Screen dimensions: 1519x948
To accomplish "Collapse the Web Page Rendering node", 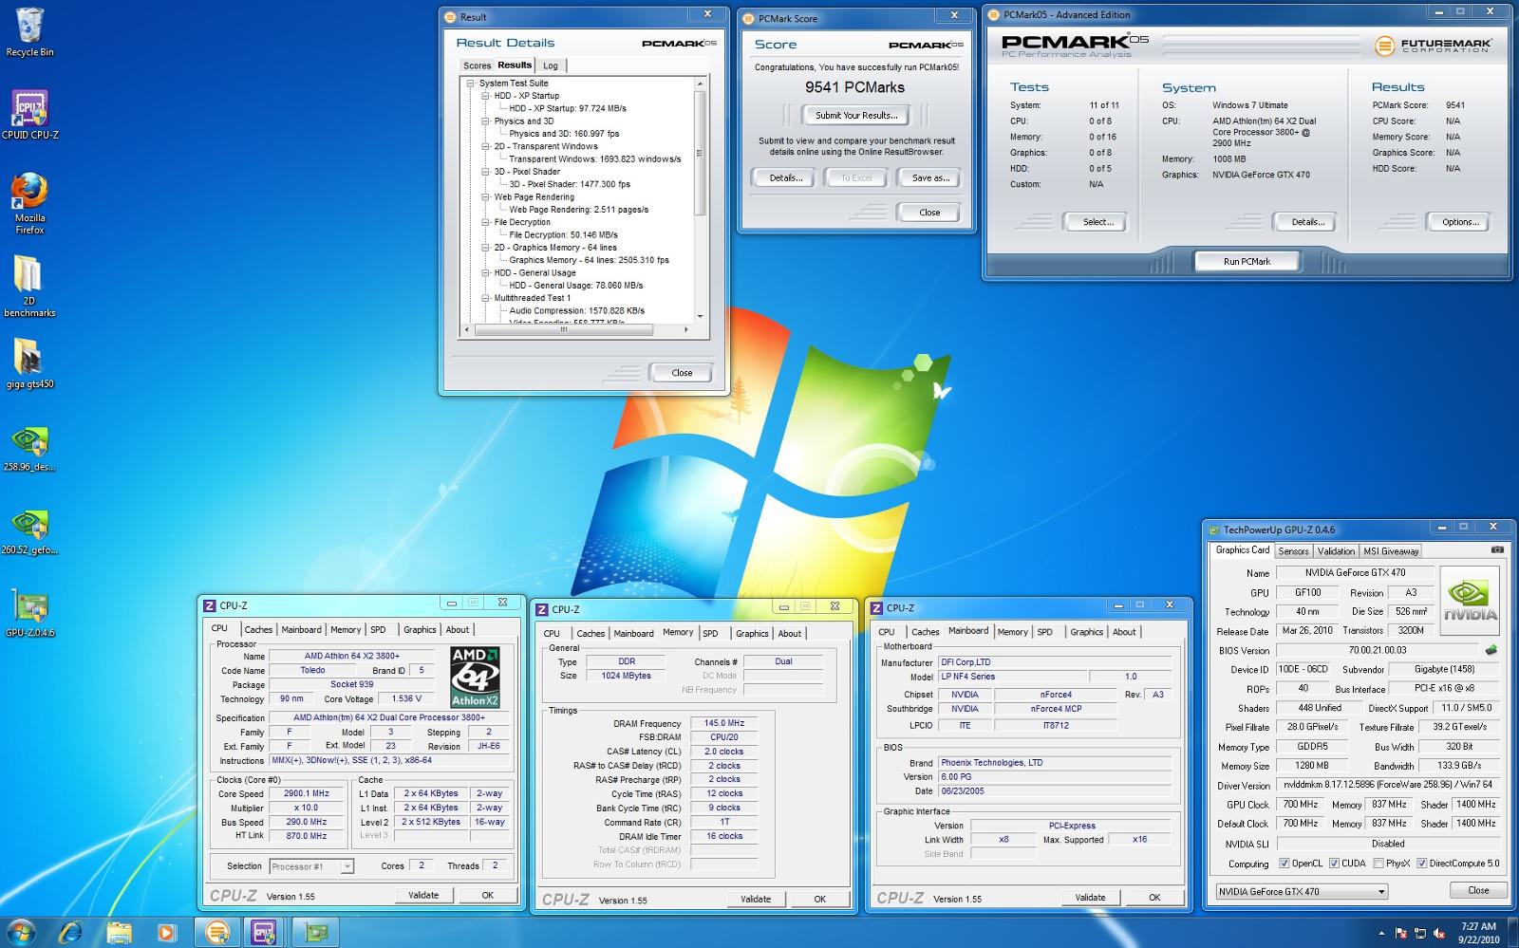I will [485, 197].
